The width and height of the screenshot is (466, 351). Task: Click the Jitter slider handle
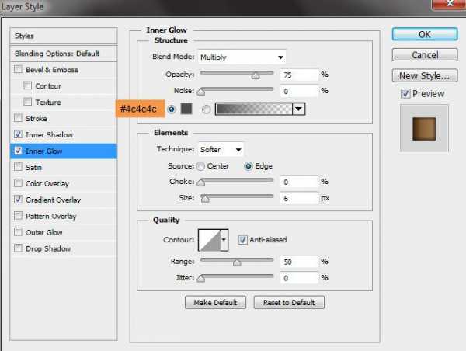pyautogui.click(x=201, y=279)
